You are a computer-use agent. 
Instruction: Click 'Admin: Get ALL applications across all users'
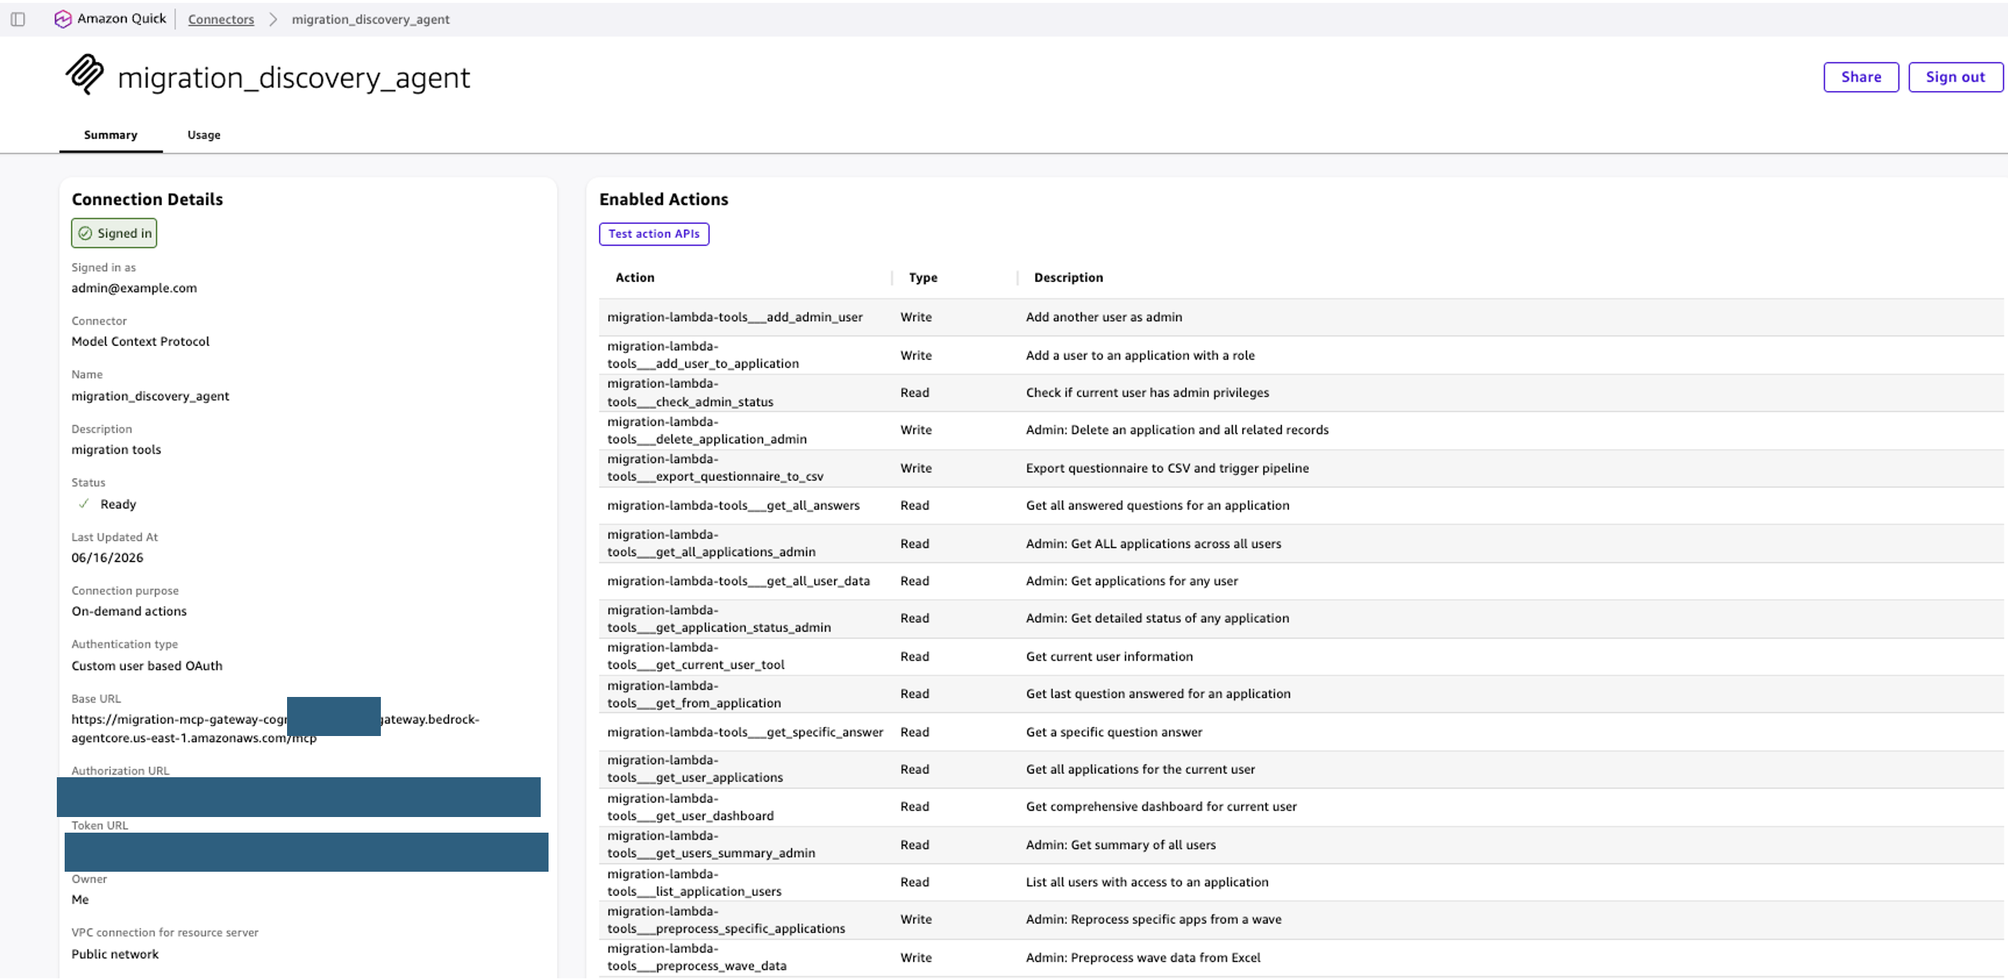[1153, 544]
